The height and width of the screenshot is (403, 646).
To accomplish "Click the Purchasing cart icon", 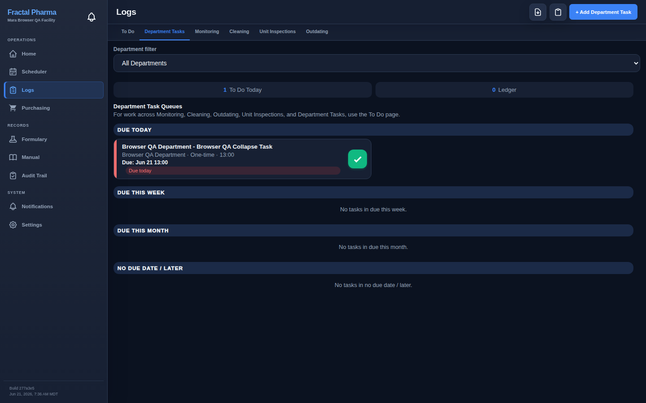I will coord(13,108).
